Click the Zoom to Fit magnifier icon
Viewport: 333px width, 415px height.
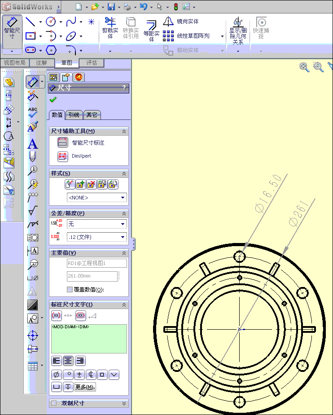(304, 66)
